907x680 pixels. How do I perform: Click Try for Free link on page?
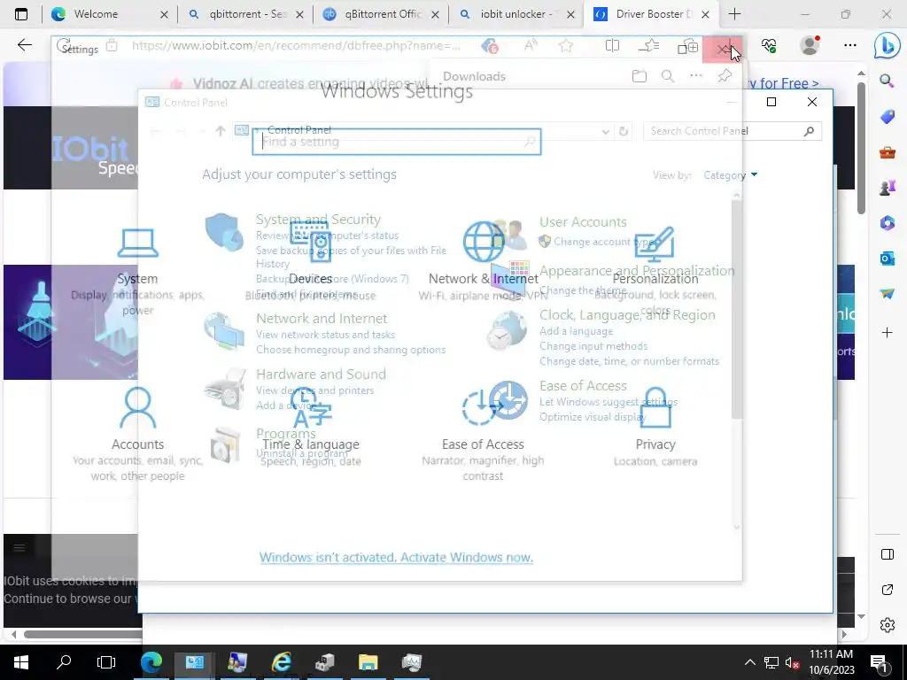pyautogui.click(x=783, y=84)
